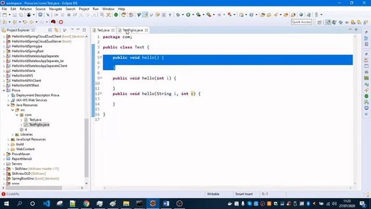This screenshot has height=209, width=371.
Task: Close the TestFiglio.java tab
Action: (147, 30)
